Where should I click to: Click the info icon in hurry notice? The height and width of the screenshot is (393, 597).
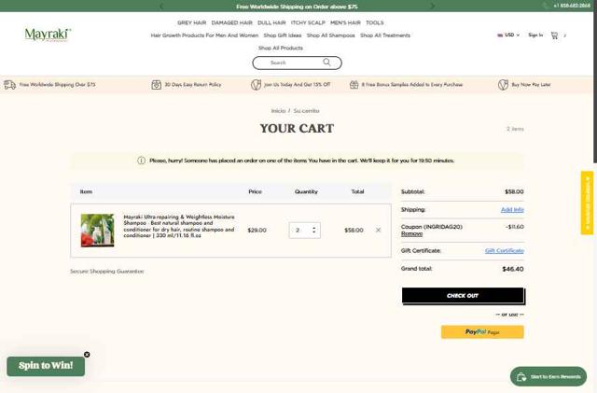pyautogui.click(x=141, y=161)
